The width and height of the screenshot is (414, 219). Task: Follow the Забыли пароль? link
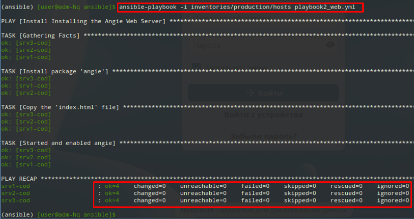pyautogui.click(x=263, y=136)
